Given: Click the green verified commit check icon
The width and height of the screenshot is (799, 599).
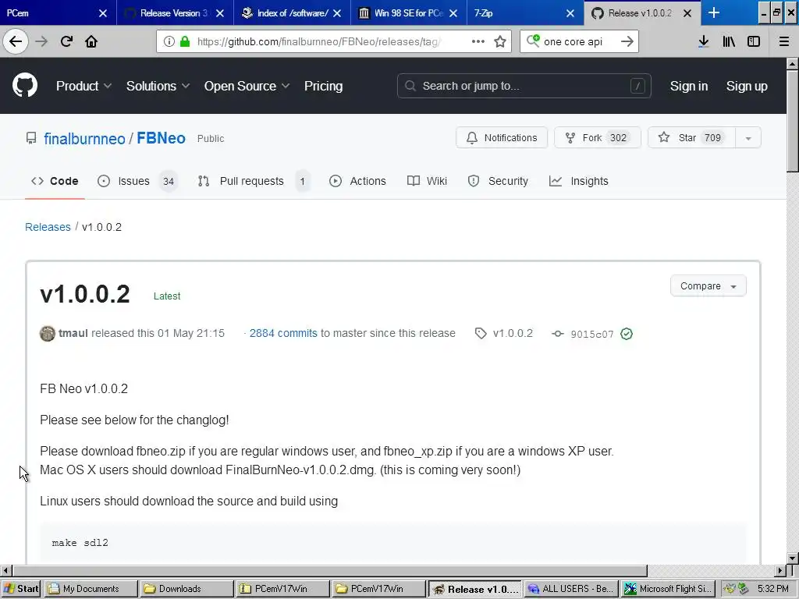Looking at the screenshot, I should click(627, 334).
